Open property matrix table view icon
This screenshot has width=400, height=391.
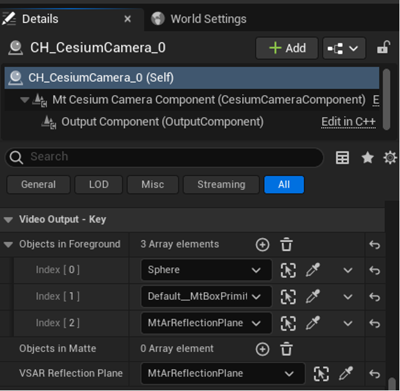[x=343, y=158]
